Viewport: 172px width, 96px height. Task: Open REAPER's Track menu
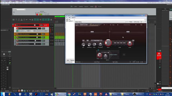(19, 3)
